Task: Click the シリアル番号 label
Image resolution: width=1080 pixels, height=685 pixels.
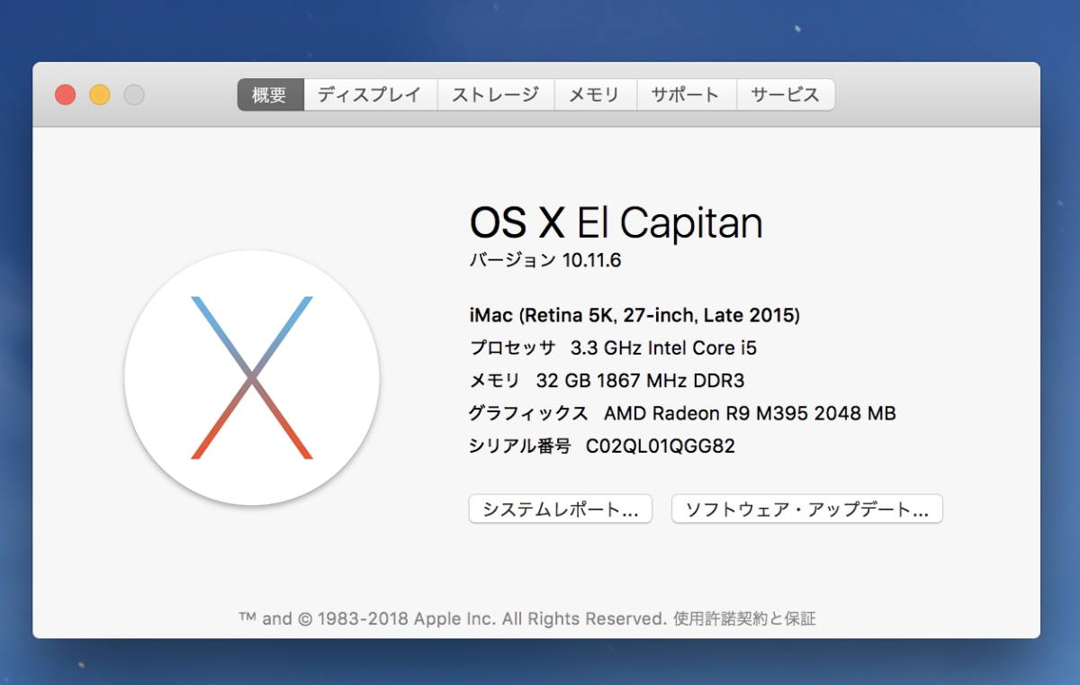Action: point(520,446)
